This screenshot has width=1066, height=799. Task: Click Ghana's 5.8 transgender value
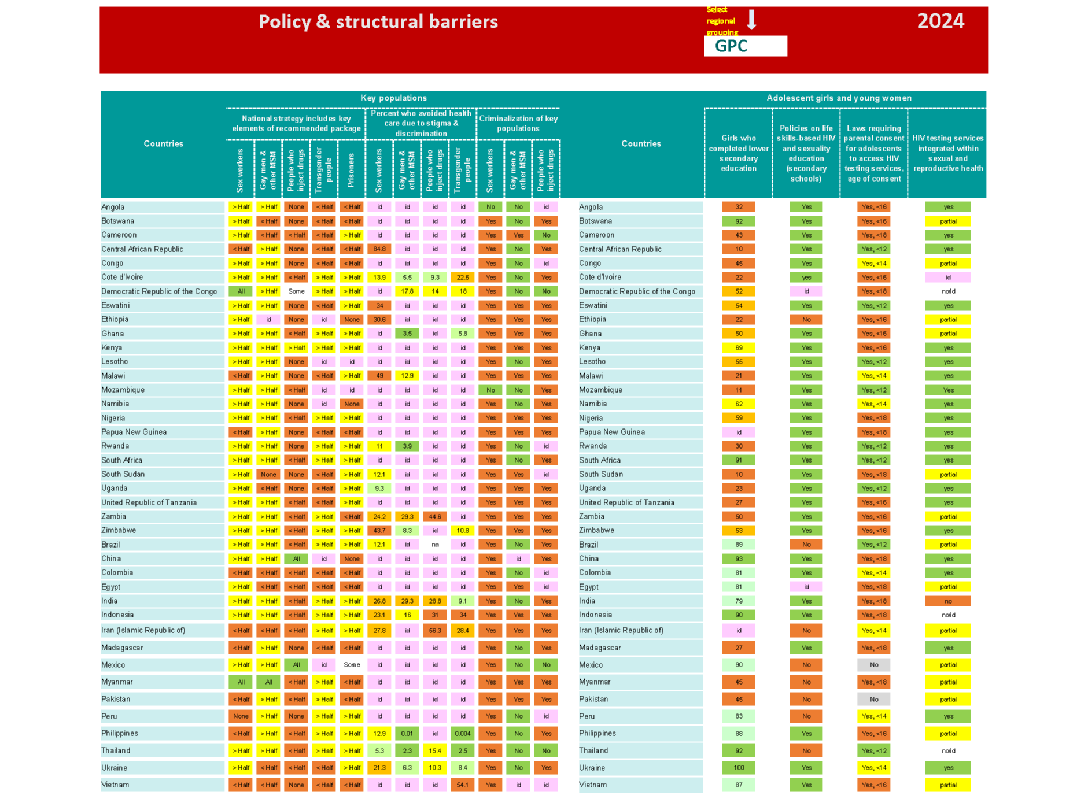[x=463, y=334]
